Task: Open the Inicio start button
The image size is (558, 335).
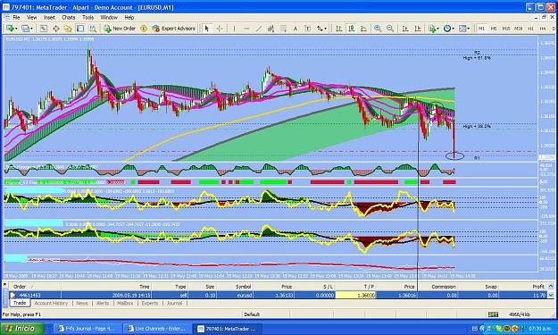Action: tap(22, 328)
